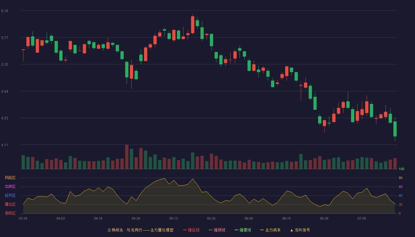Click the 07-09 date label
The width and height of the screenshot is (415, 237).
coord(362,218)
